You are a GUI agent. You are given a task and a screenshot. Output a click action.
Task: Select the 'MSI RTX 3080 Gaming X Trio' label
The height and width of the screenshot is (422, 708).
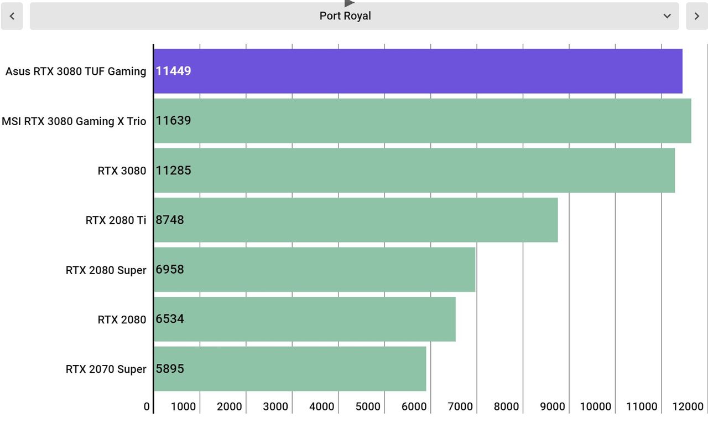pyautogui.click(x=74, y=121)
